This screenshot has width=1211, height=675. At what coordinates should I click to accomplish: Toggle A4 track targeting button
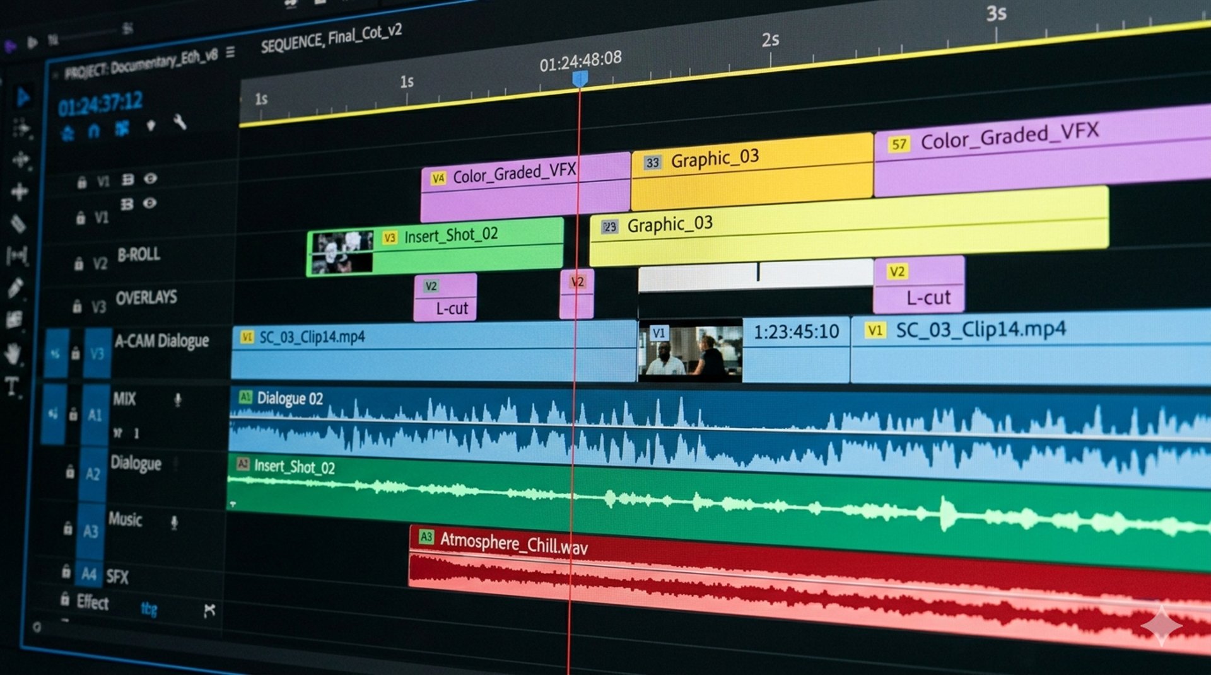(x=89, y=574)
